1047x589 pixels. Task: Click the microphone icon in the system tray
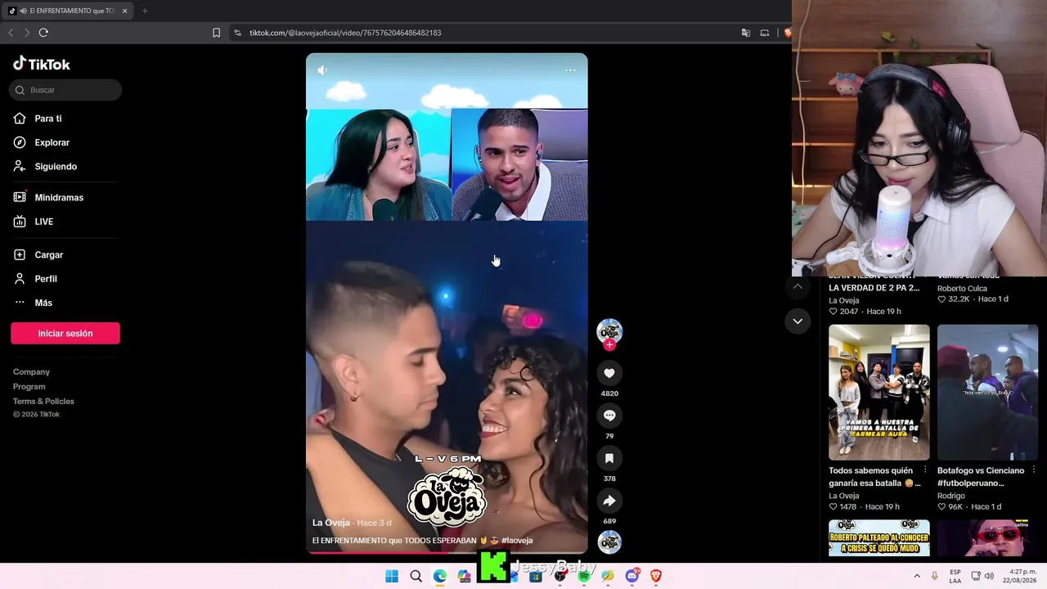[935, 576]
